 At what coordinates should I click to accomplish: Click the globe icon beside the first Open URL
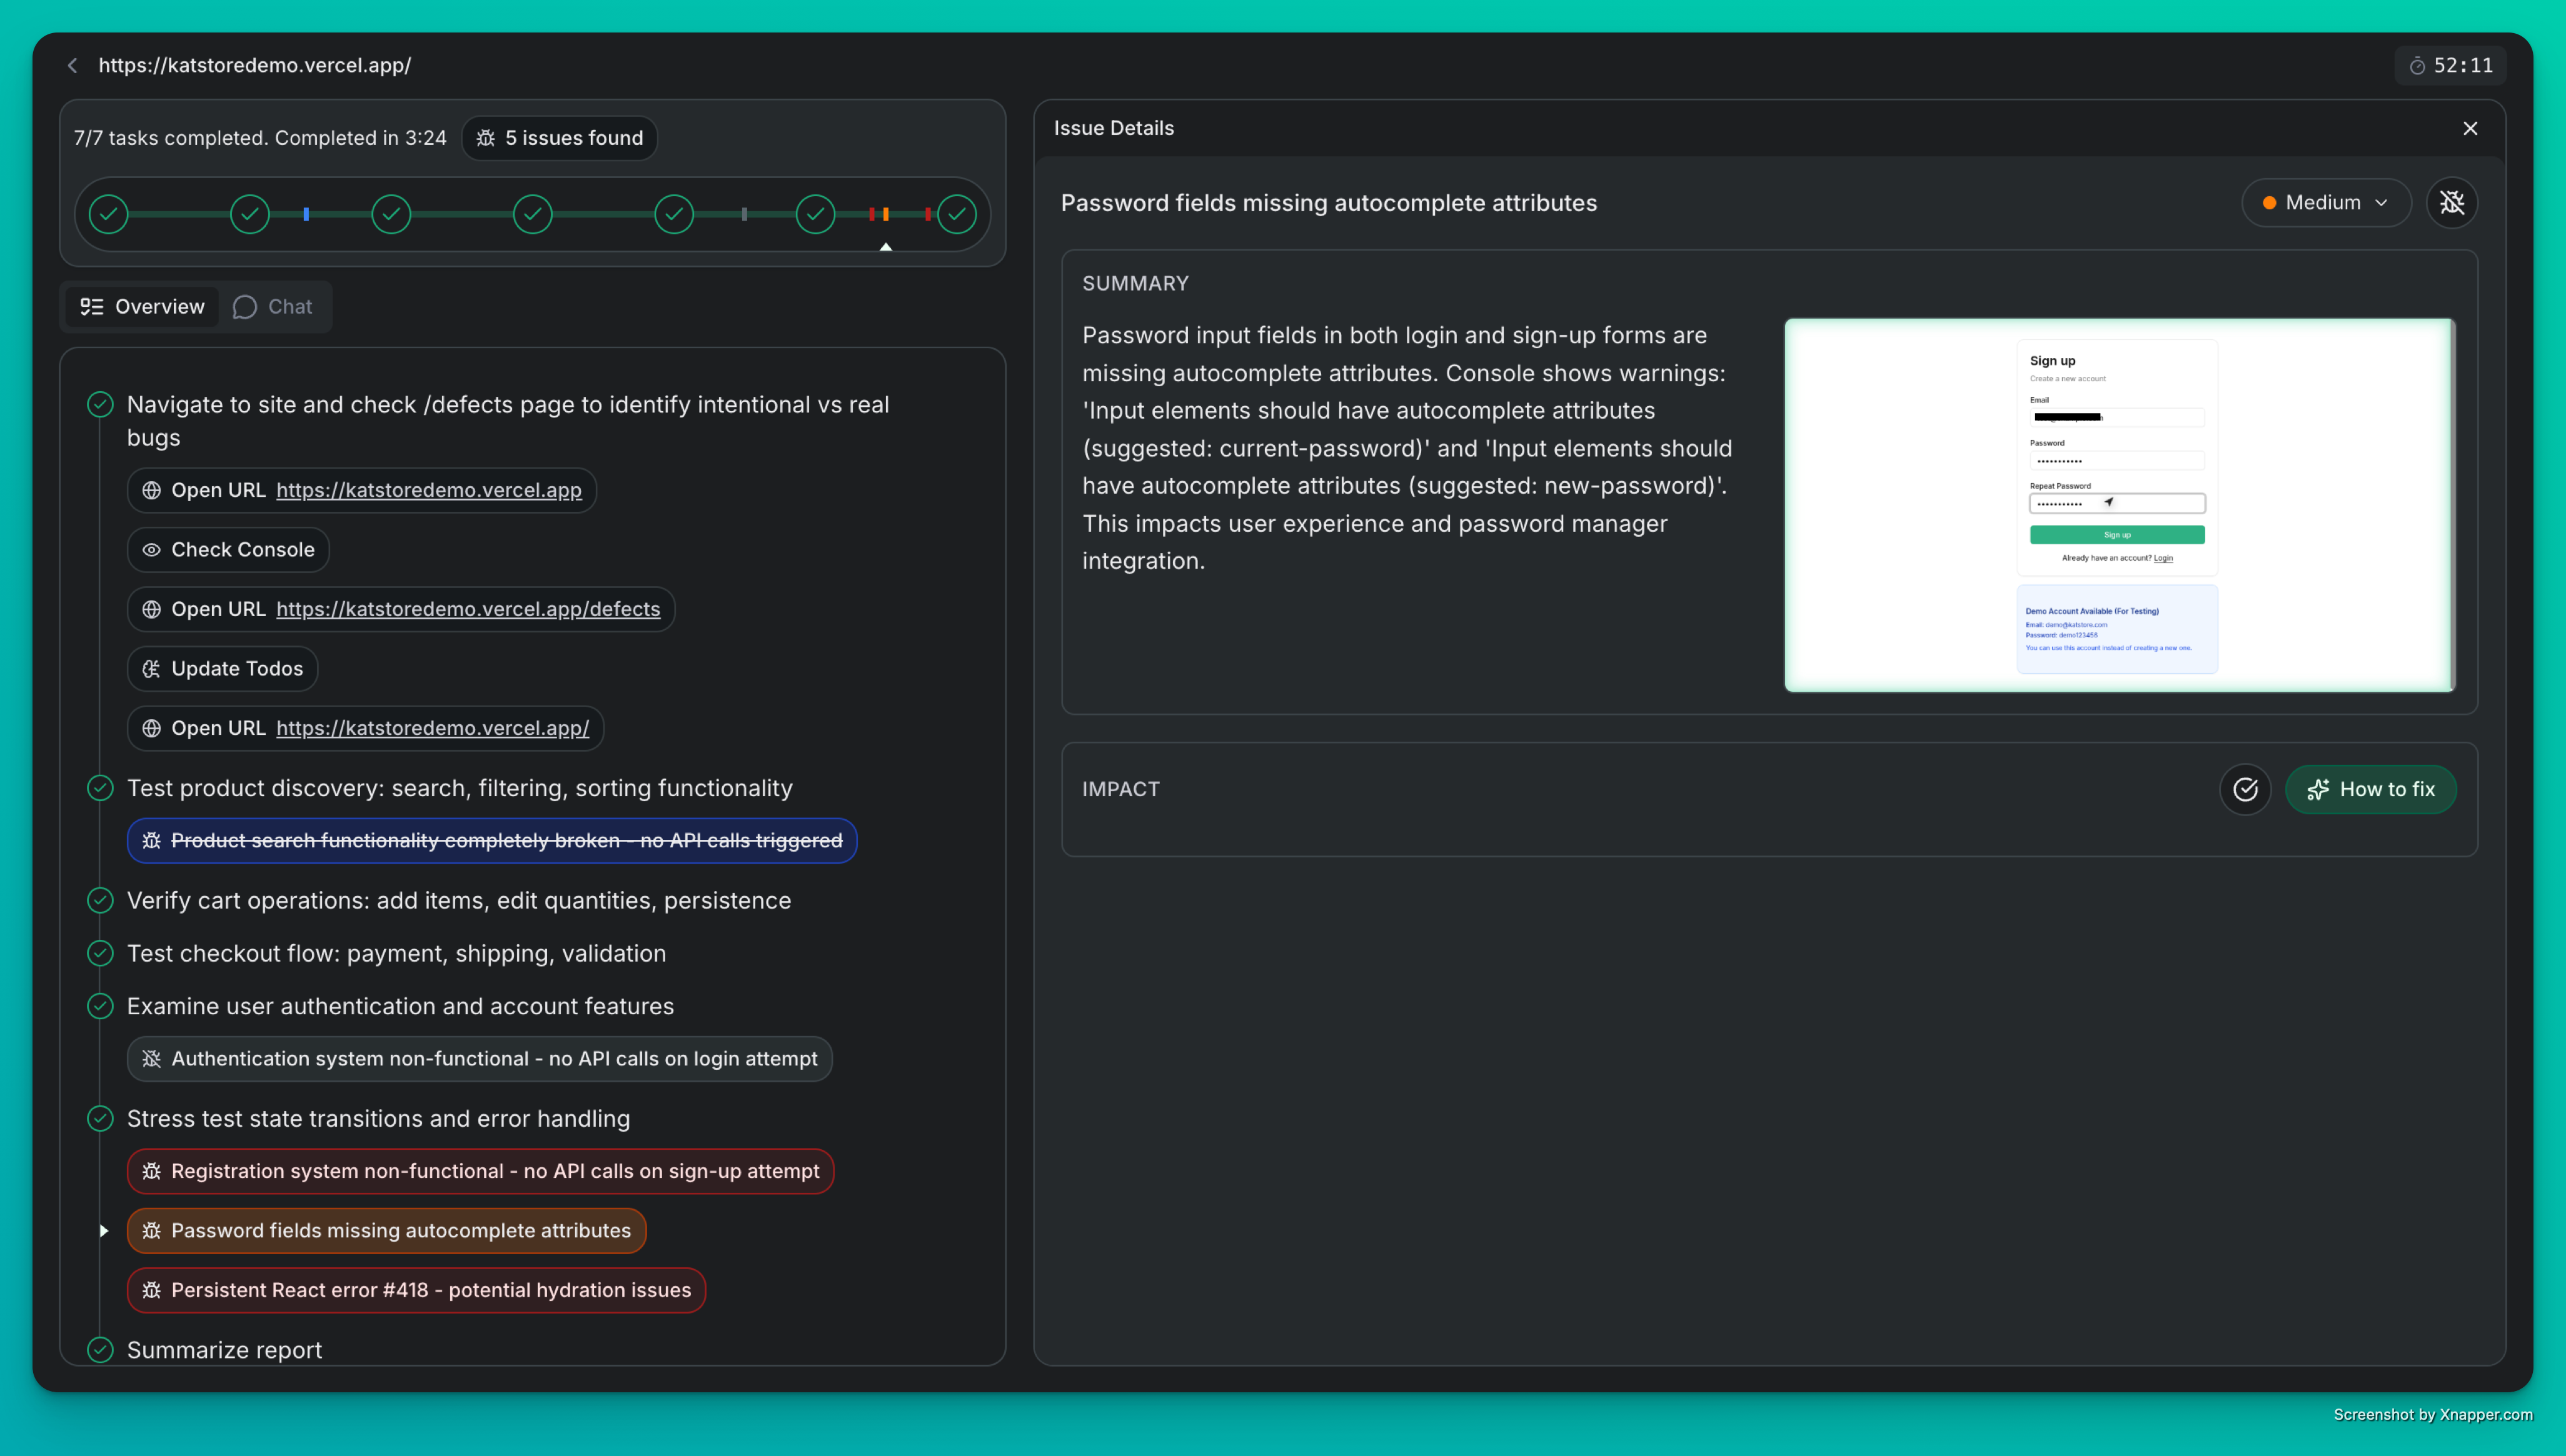click(x=152, y=490)
